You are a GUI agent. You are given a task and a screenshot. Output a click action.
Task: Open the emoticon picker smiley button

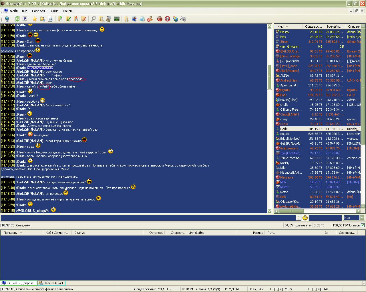[305, 218]
